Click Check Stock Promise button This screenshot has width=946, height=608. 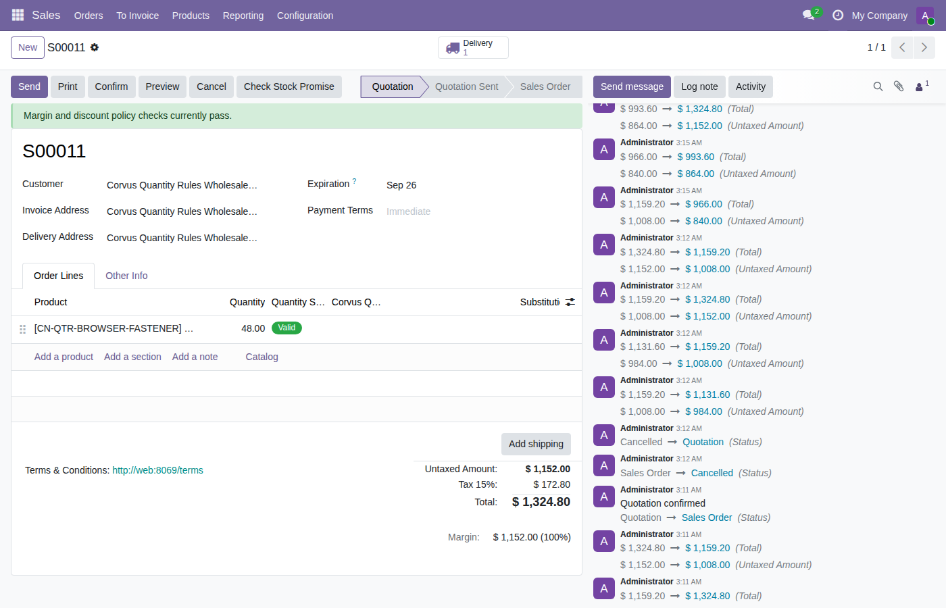click(289, 86)
